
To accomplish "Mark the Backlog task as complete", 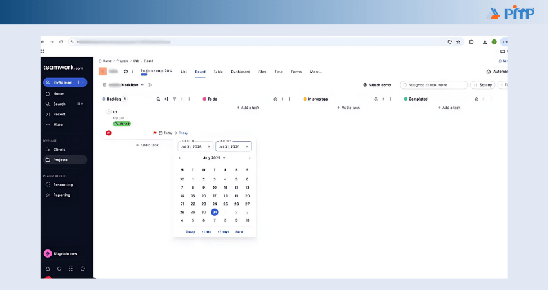I will pos(109,111).
